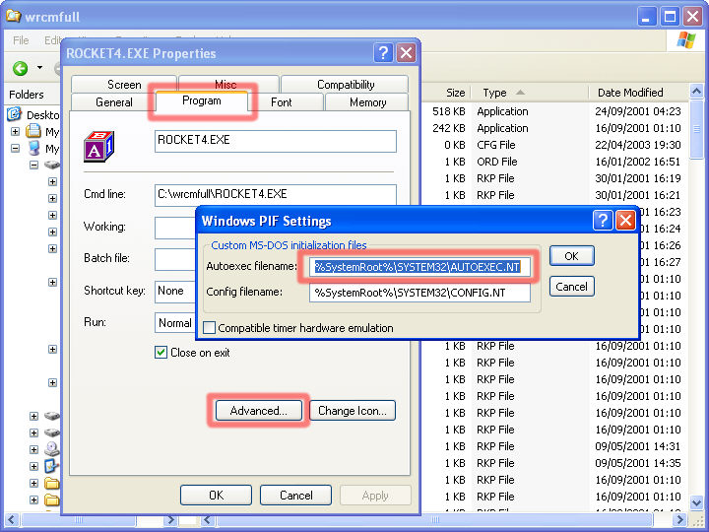Expand the first collapsed node under the drive
709x532 pixels.
point(52,182)
